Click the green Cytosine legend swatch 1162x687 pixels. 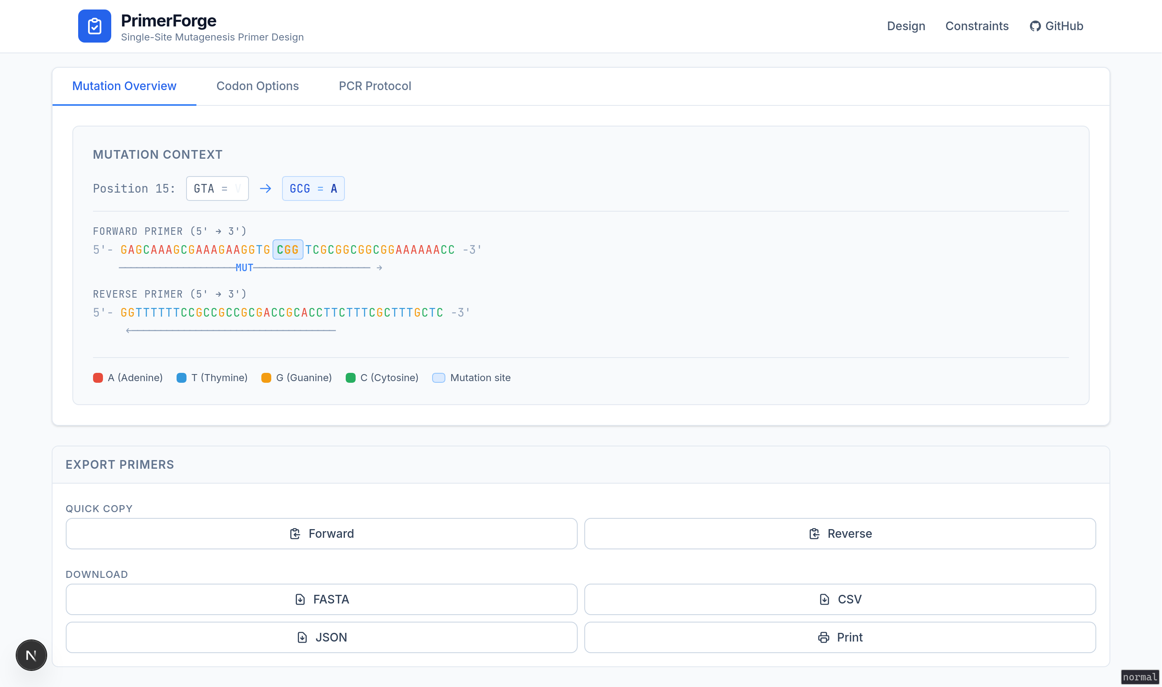click(351, 378)
